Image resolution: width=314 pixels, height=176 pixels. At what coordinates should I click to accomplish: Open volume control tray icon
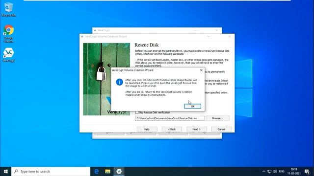[x=275, y=172]
